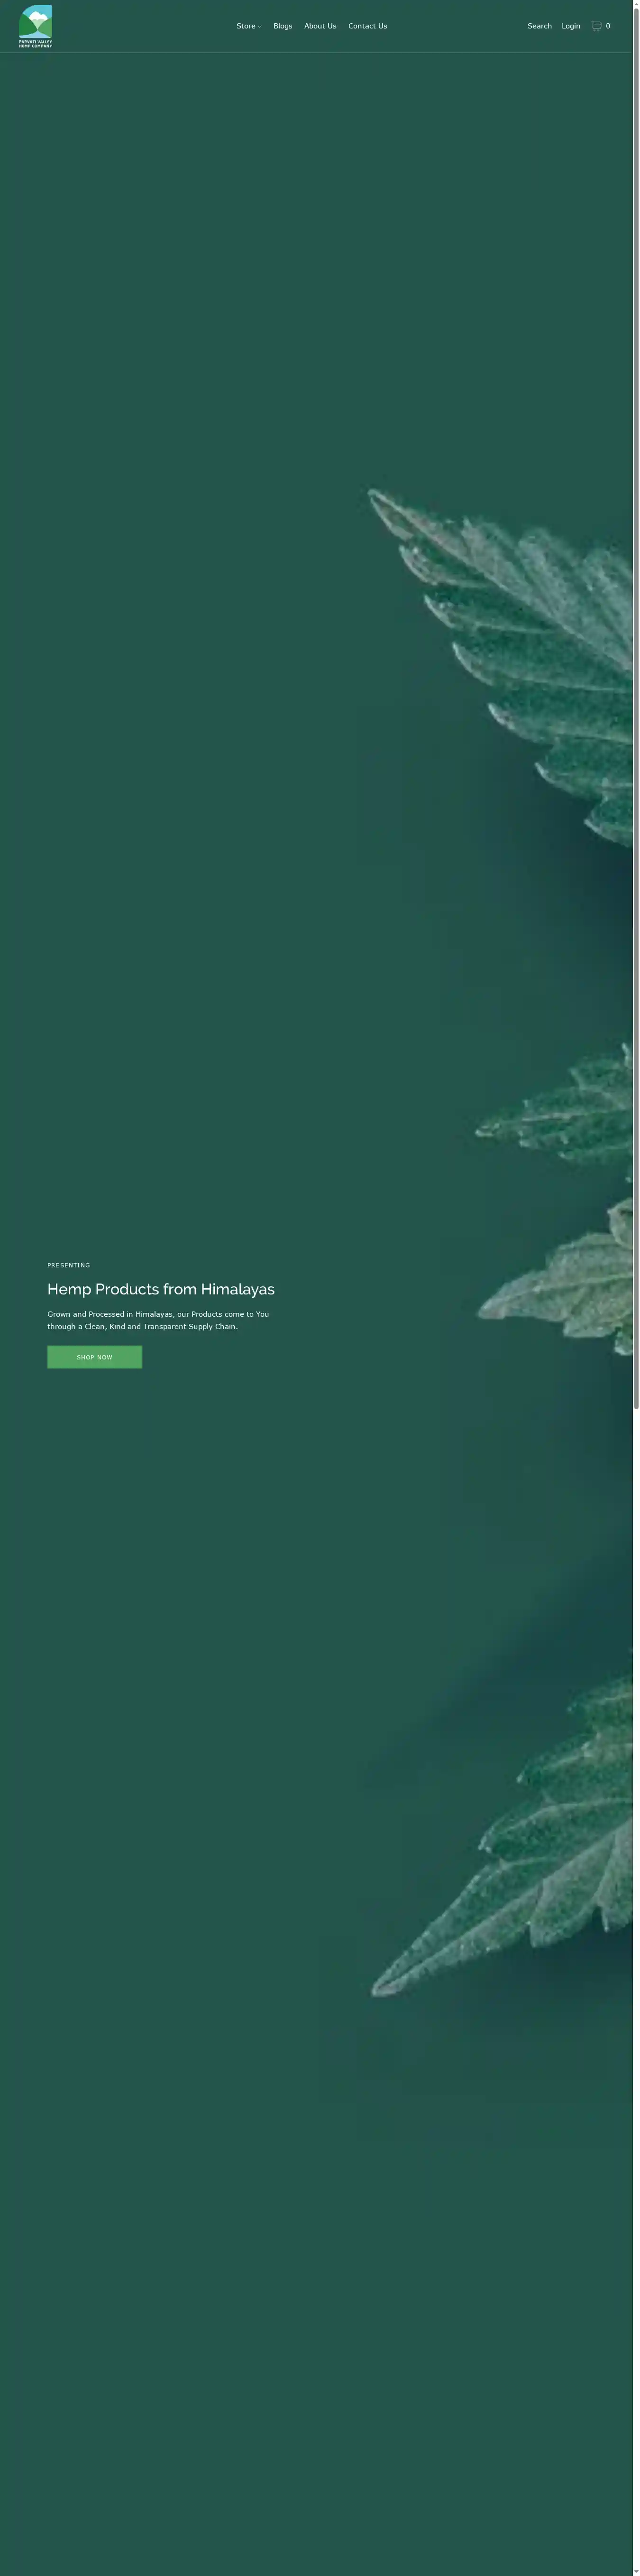Image resolution: width=640 pixels, height=2576 pixels.
Task: Click the cart item count "0"
Action: point(608,26)
